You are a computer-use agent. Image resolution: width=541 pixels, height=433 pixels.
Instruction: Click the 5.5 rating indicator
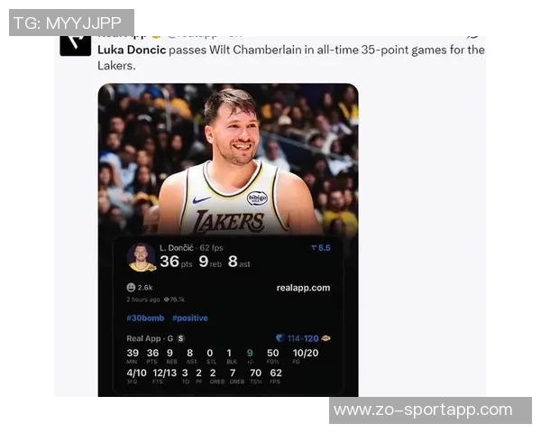point(321,247)
